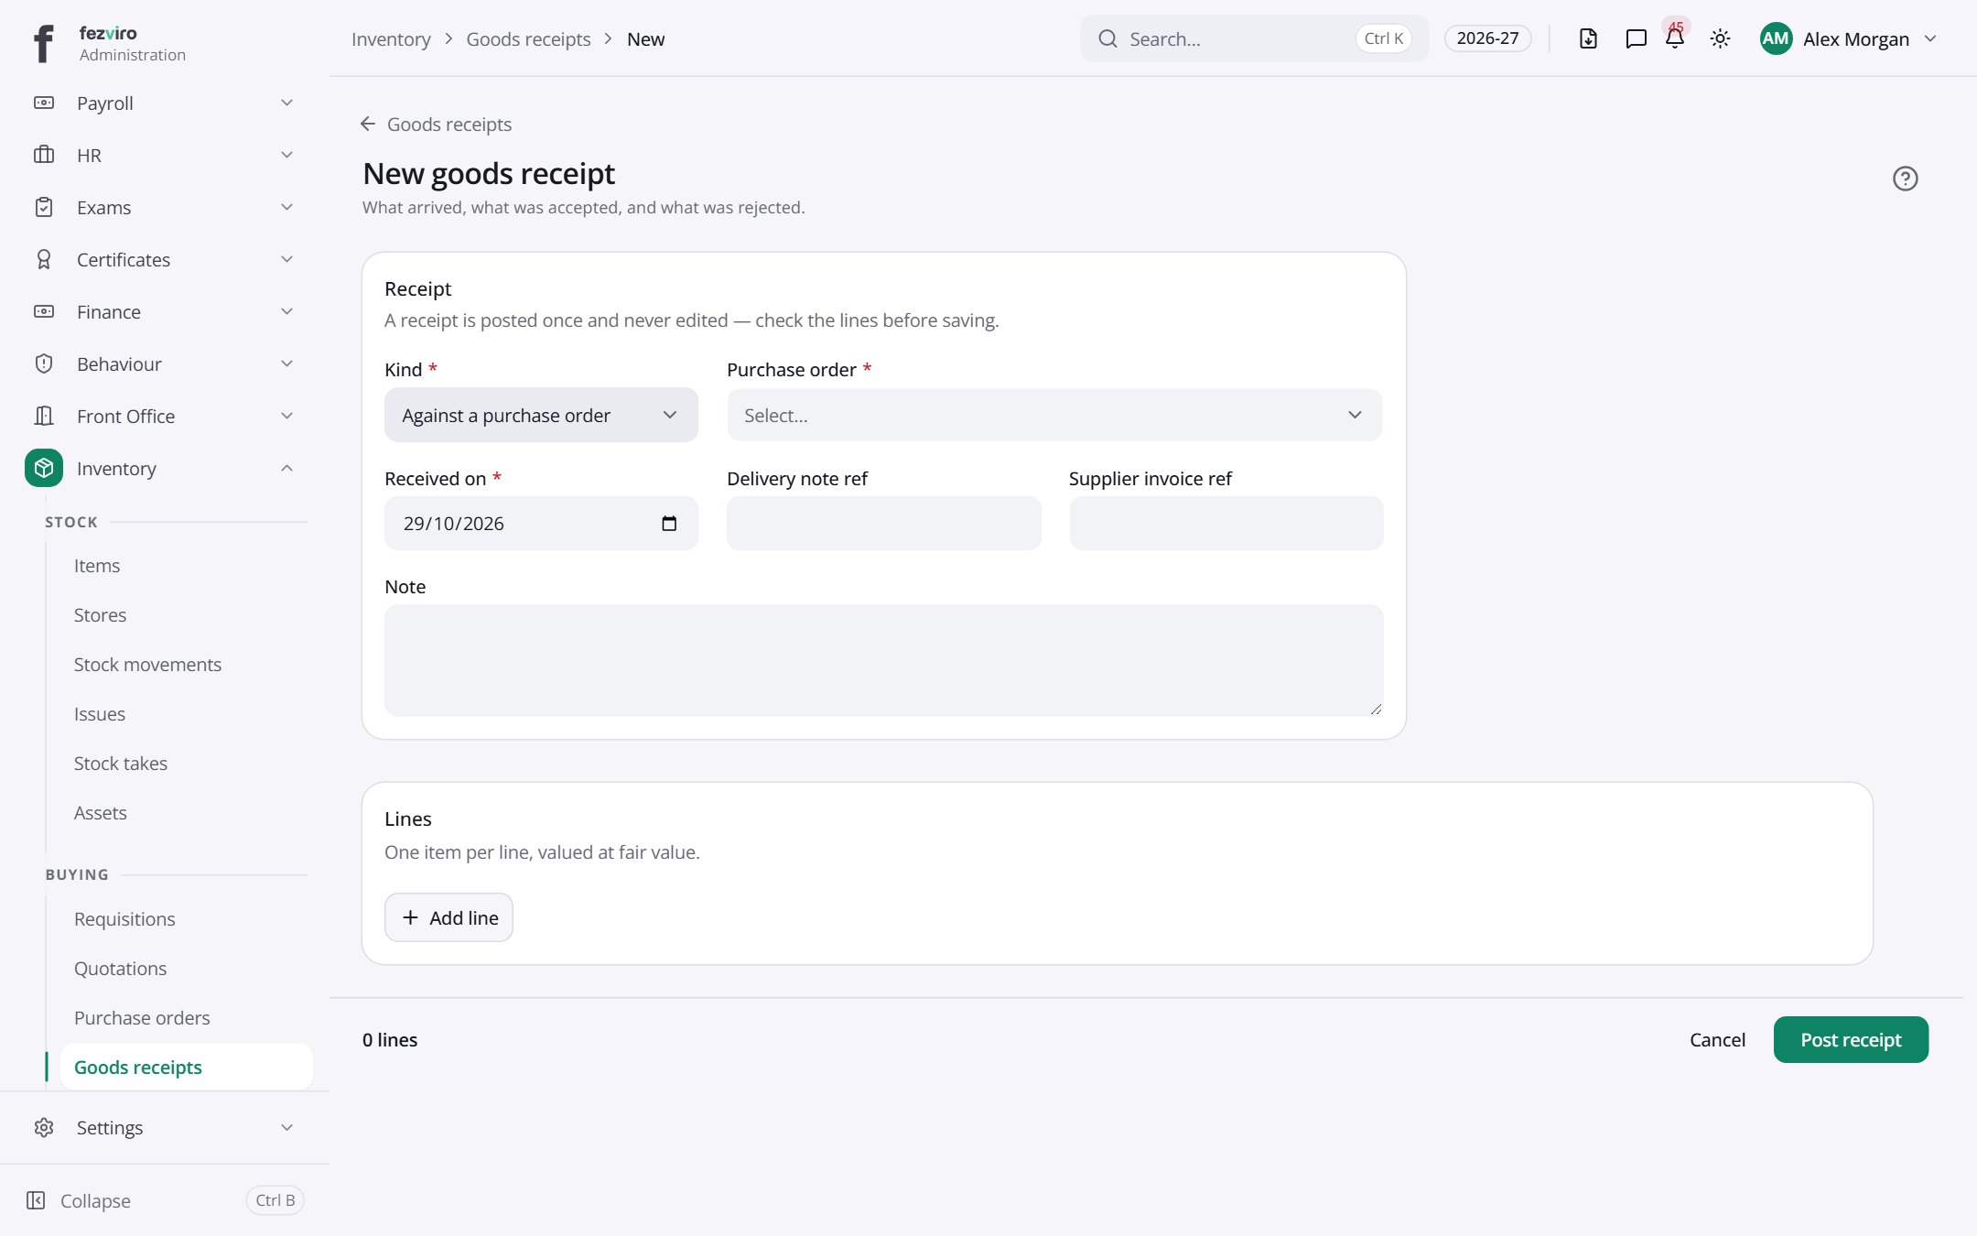Click the Certificates ribbon icon
Screen dimensions: 1977x1236
coord(44,259)
